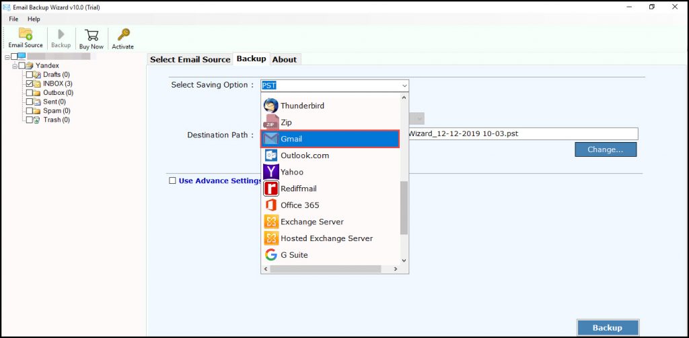The height and width of the screenshot is (338, 689).
Task: Choose Office 365 from the list
Action: point(299,205)
